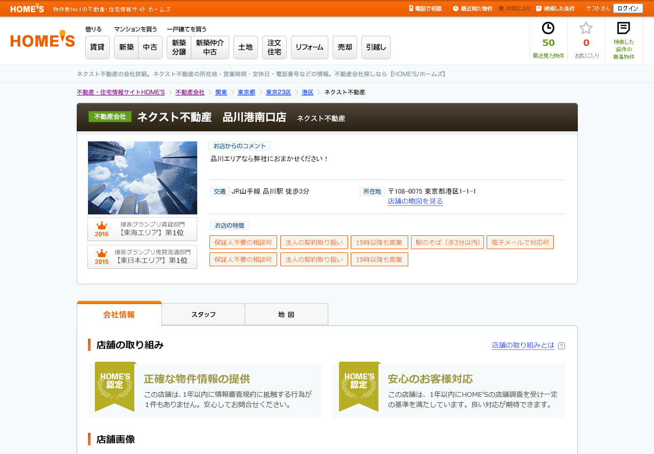Click first-row 保証人不要の相談可 tag
Screen dimensions: 654x454
click(244, 242)
